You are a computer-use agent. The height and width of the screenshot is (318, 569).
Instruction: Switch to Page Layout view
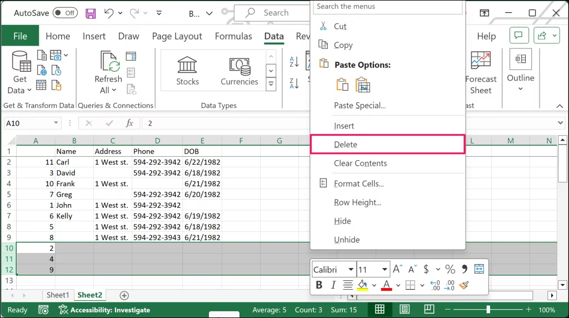[405, 309]
